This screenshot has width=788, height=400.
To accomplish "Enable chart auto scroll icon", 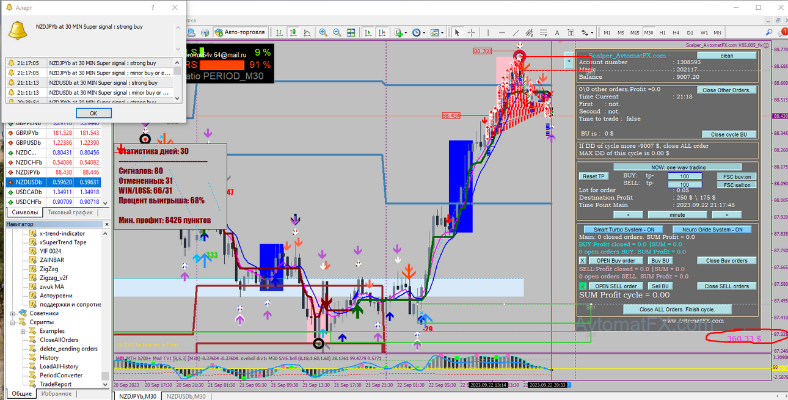I will (x=367, y=32).
